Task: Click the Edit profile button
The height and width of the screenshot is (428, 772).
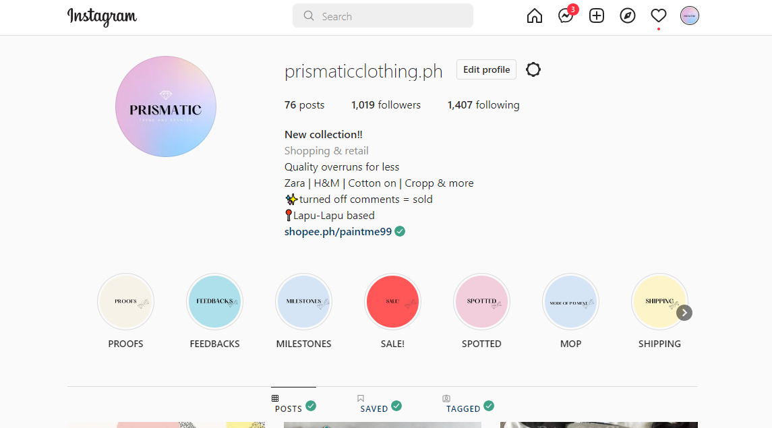Action: pos(486,69)
